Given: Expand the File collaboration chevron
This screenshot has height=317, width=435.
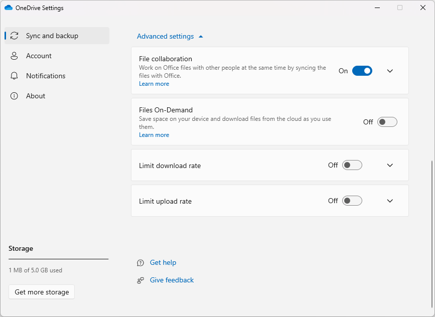Looking at the screenshot, I should coord(390,71).
